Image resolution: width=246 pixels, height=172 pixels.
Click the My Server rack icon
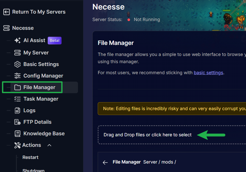click(x=17, y=53)
